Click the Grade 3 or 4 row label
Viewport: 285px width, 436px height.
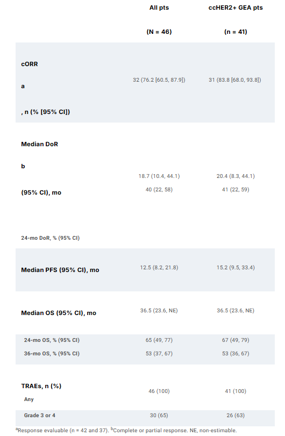click(x=39, y=416)
